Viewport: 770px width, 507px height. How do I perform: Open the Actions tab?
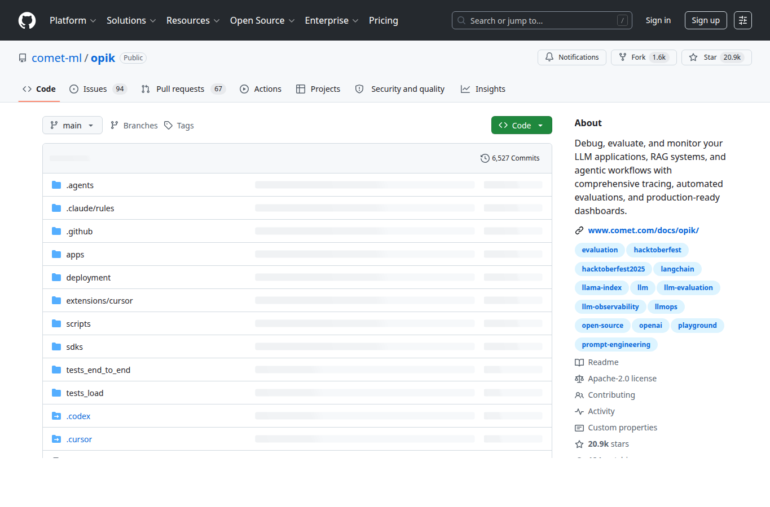click(261, 89)
